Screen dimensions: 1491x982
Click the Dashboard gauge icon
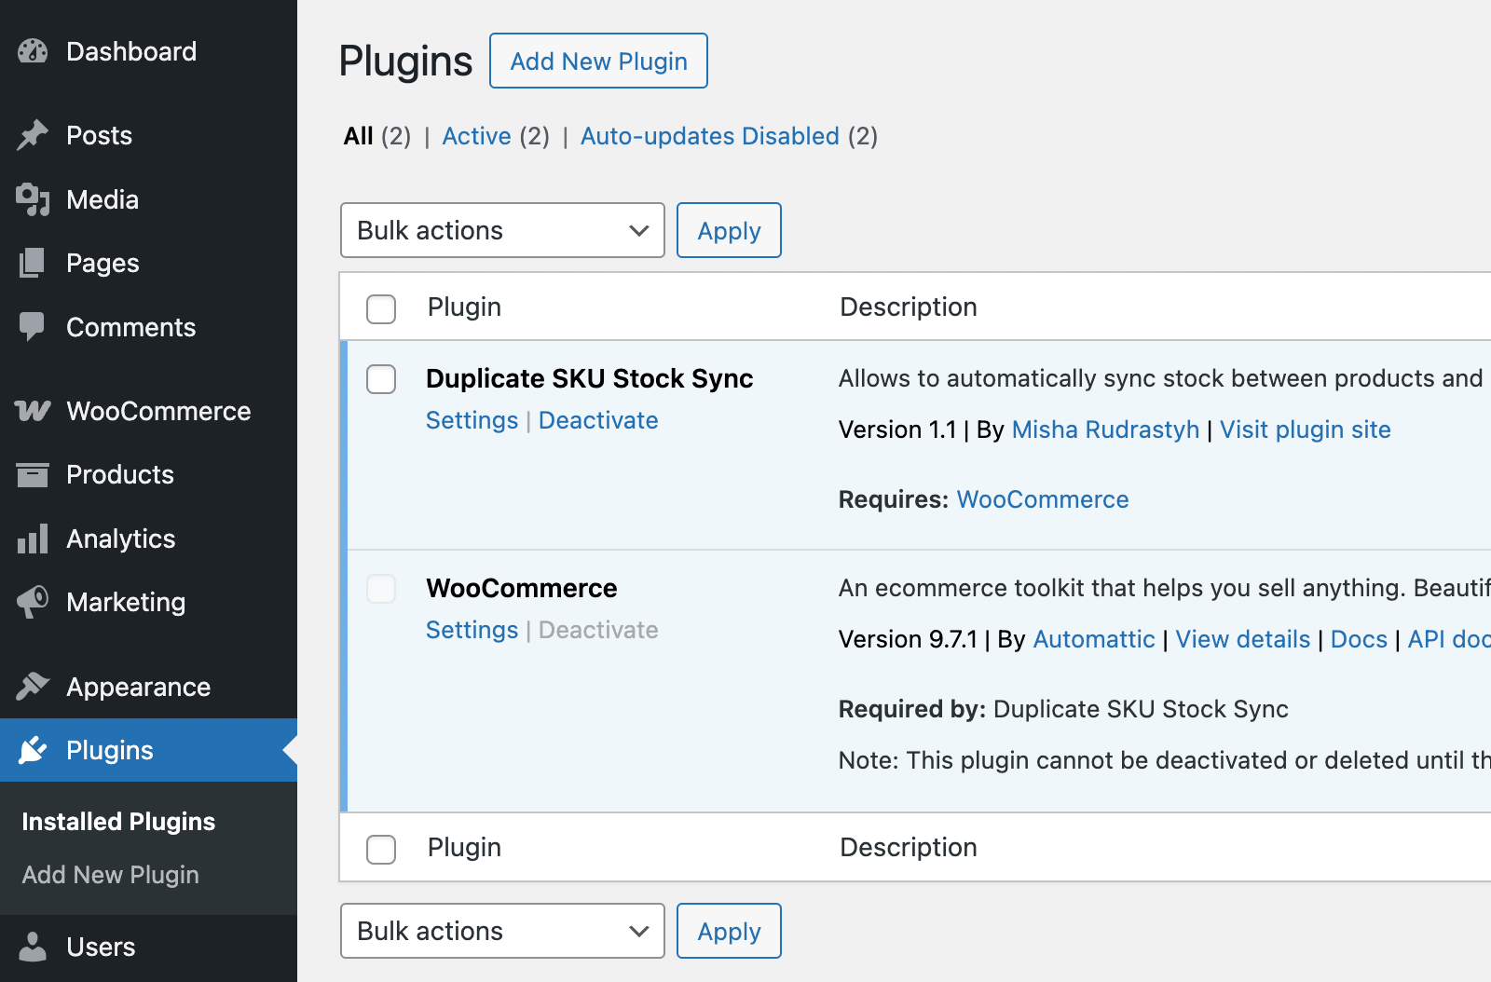click(33, 51)
